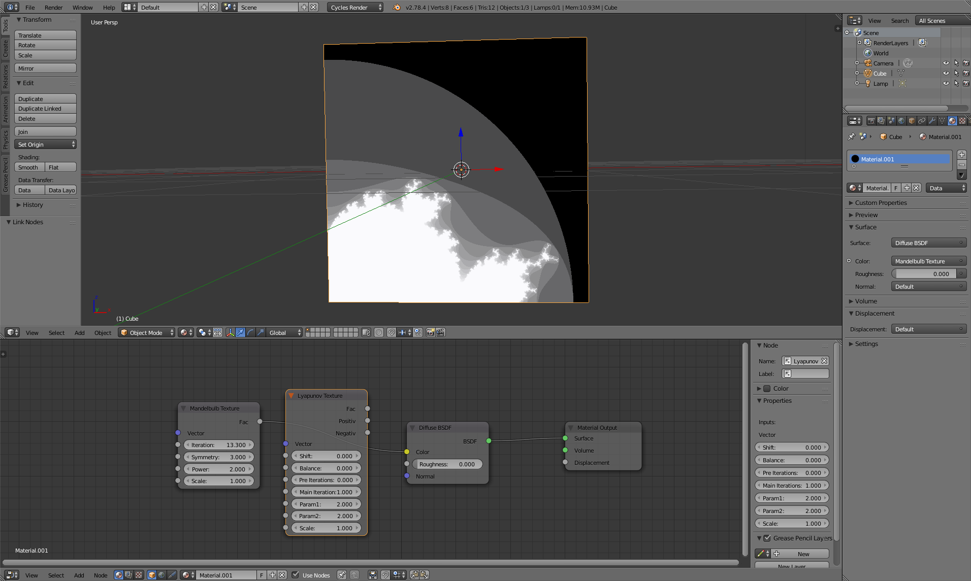971x581 pixels.
Task: Open the Object Mode dropdown
Action: tap(147, 333)
